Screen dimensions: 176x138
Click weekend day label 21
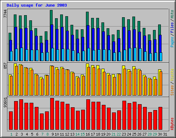113,134
